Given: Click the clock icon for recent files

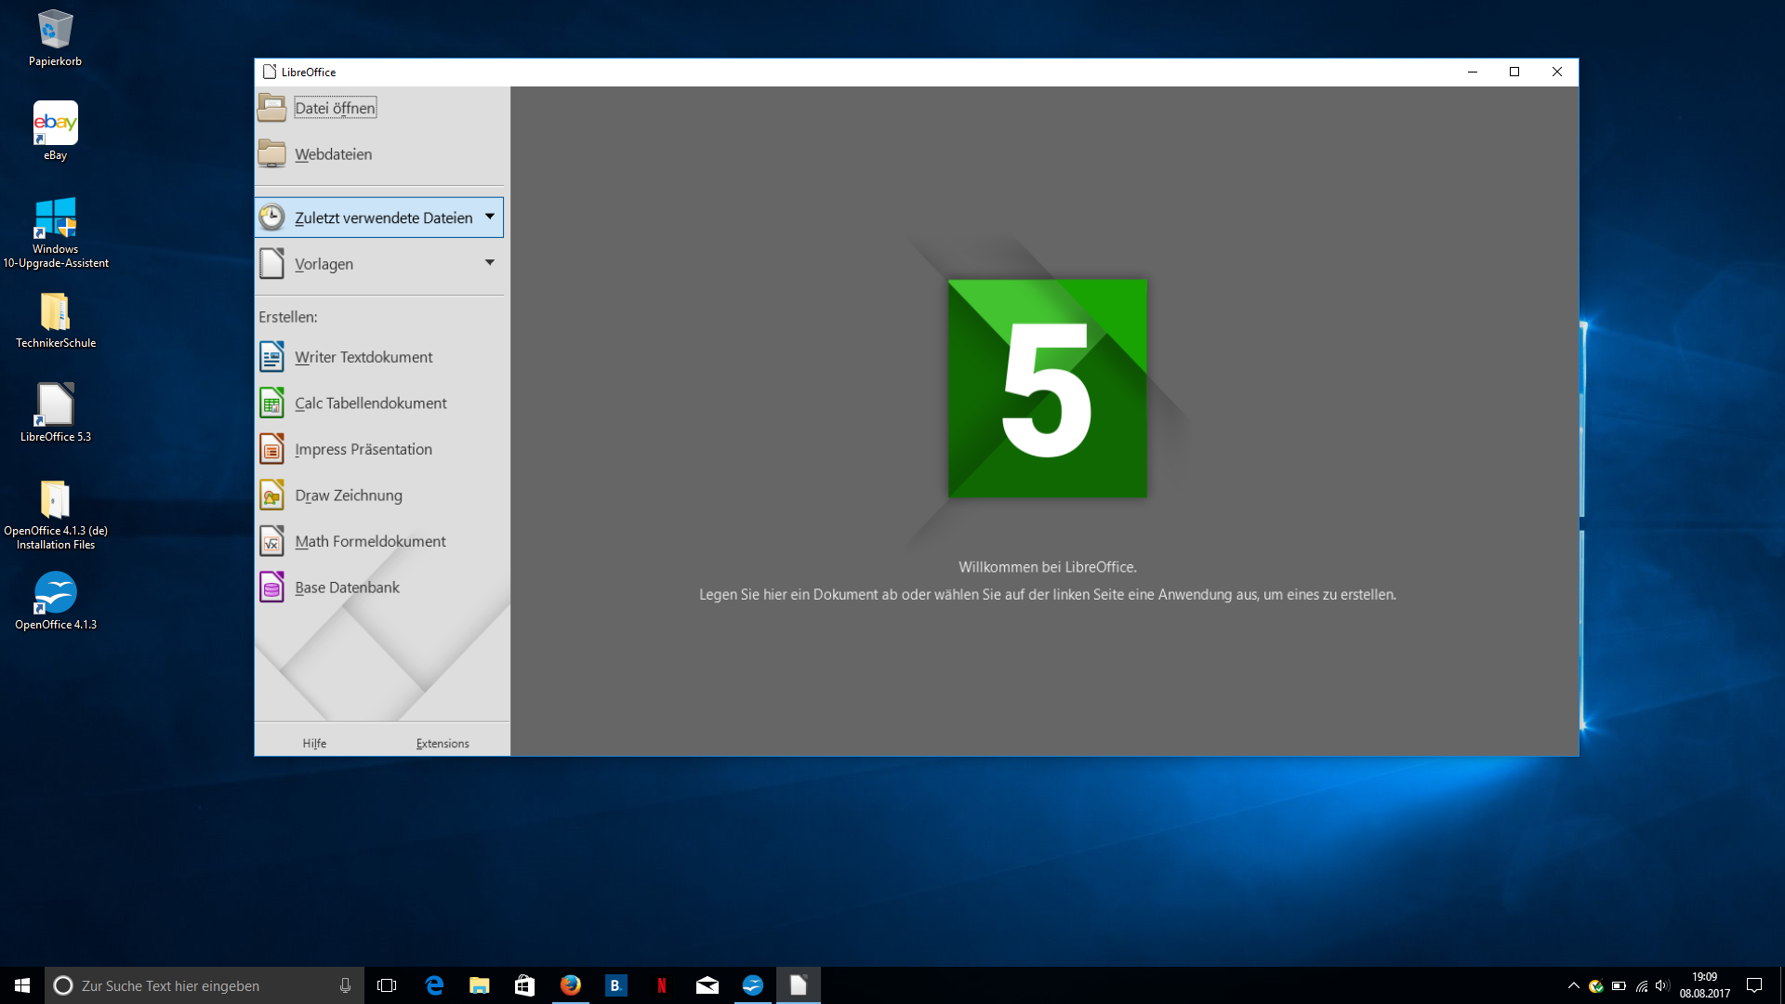Looking at the screenshot, I should pyautogui.click(x=271, y=217).
